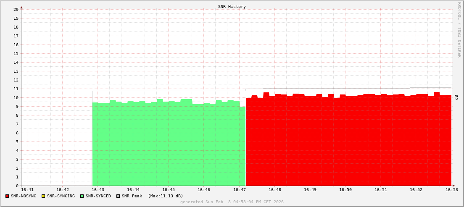The width and height of the screenshot is (464, 207).
Task: Click the generated timestamp footer text
Action: coord(232,202)
